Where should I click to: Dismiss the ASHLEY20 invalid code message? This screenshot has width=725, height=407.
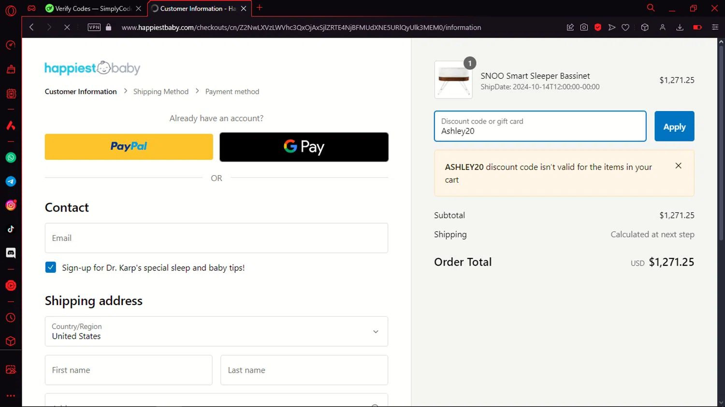[679, 166]
